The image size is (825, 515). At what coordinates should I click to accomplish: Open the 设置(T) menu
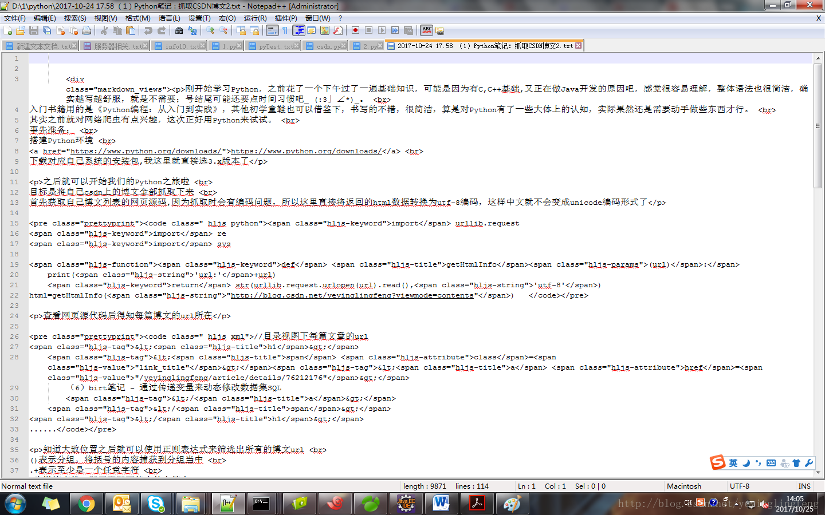(x=199, y=18)
